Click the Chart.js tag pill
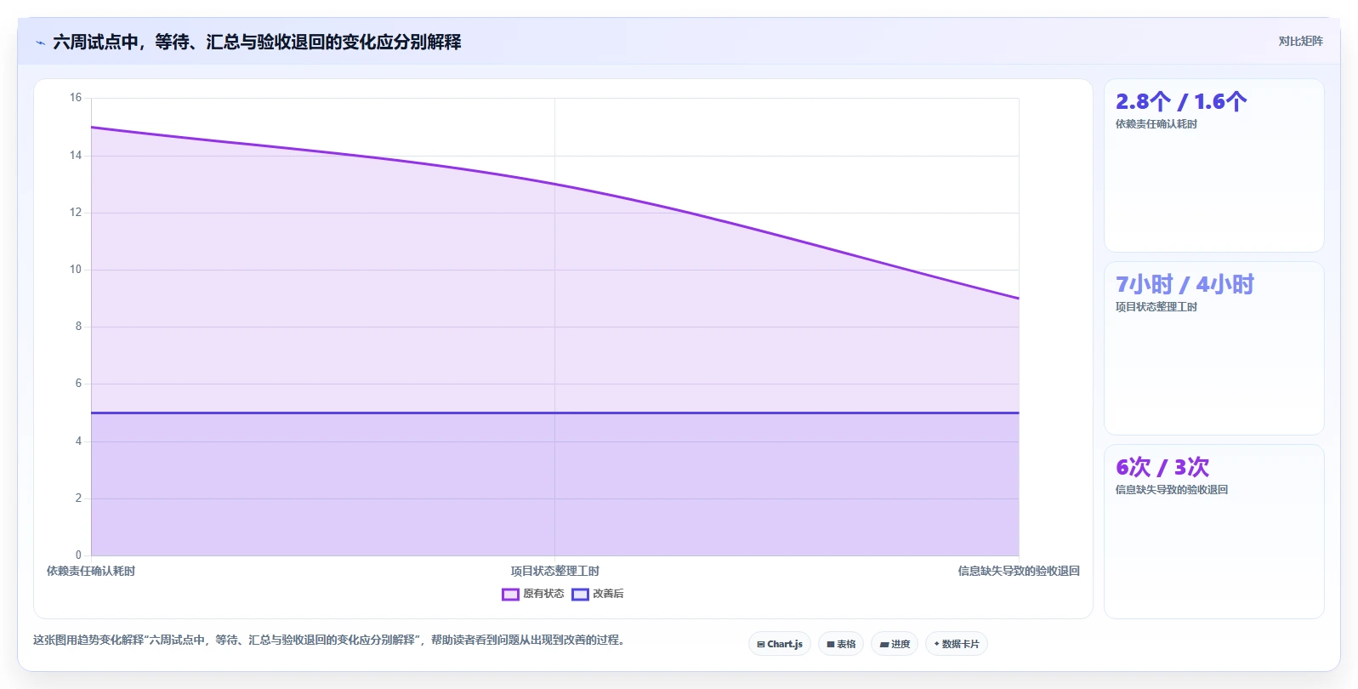 pos(780,644)
